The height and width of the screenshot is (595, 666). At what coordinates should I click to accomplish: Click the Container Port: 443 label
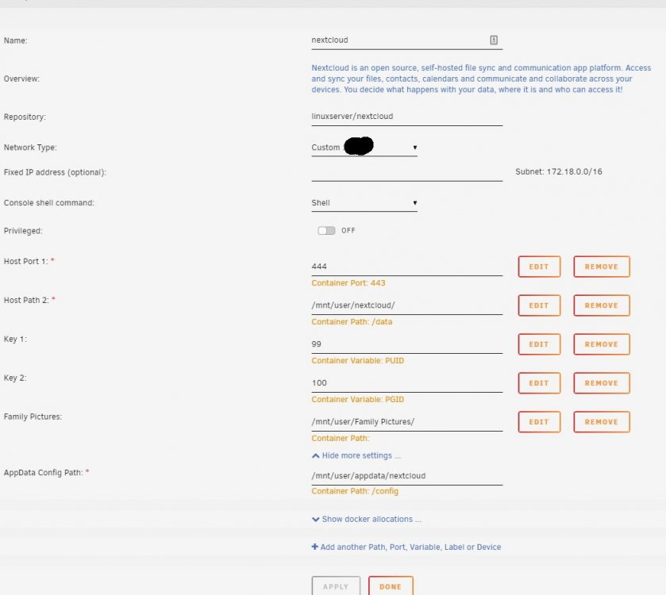pyautogui.click(x=348, y=283)
